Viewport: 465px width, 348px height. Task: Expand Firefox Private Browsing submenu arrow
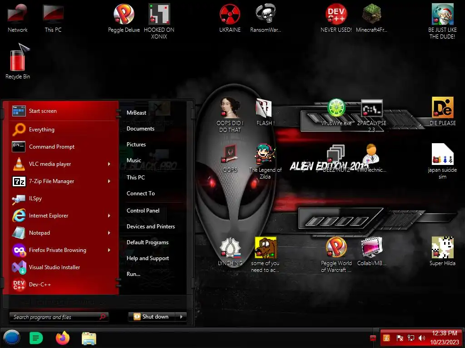tap(109, 250)
